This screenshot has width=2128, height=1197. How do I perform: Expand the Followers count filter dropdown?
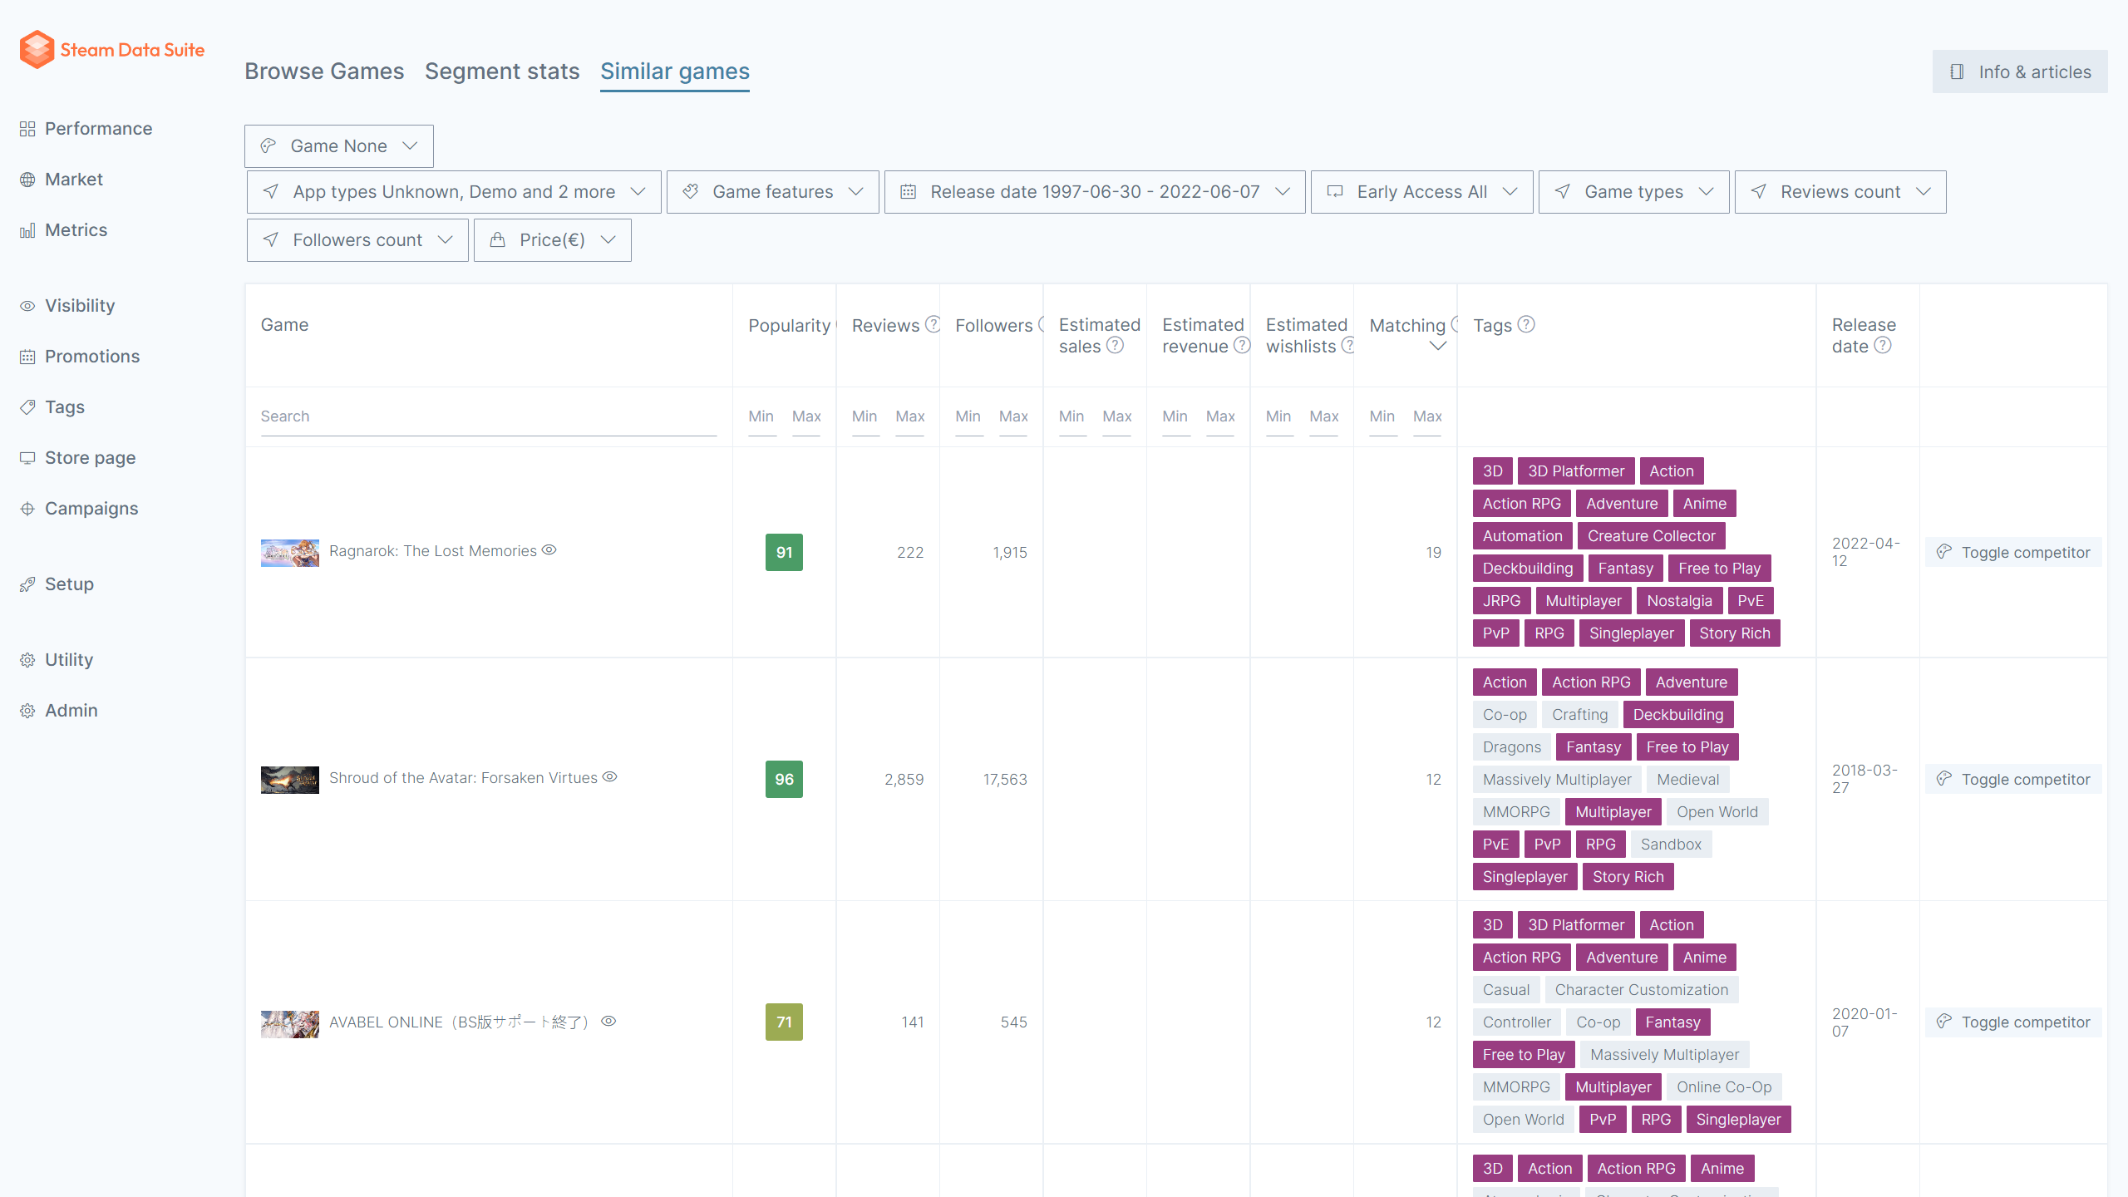click(357, 240)
